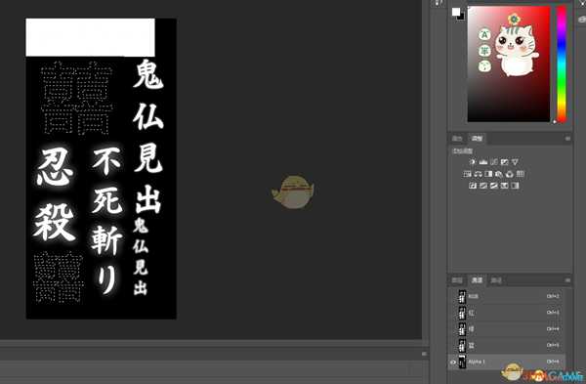Click the white foreground color swatch
This screenshot has width=586, height=384.
(x=456, y=12)
